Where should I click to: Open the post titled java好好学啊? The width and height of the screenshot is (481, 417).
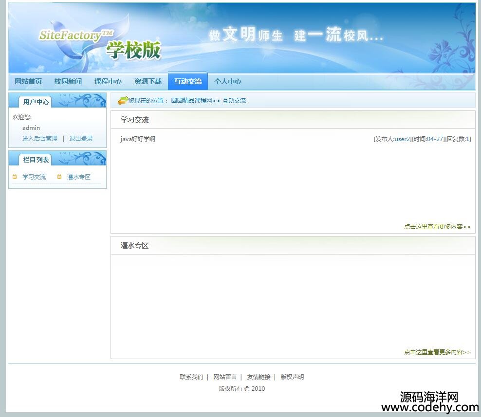[x=138, y=139]
